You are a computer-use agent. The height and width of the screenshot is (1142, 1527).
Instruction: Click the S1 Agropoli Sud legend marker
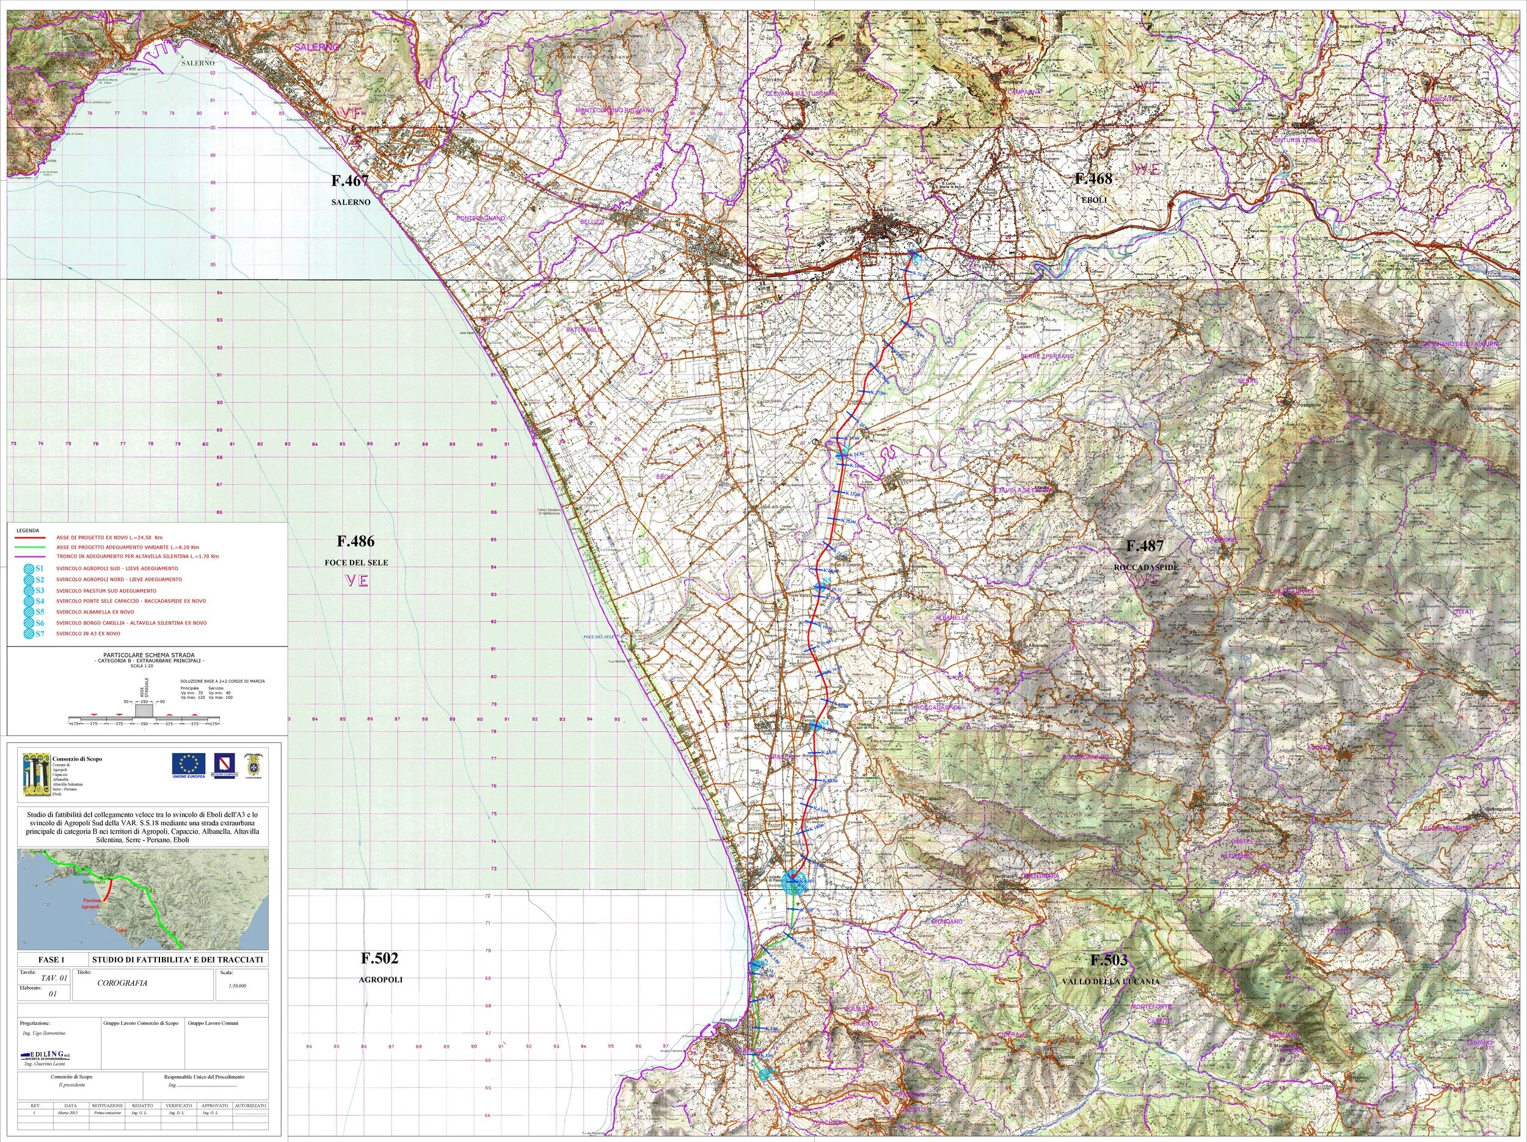pos(28,569)
